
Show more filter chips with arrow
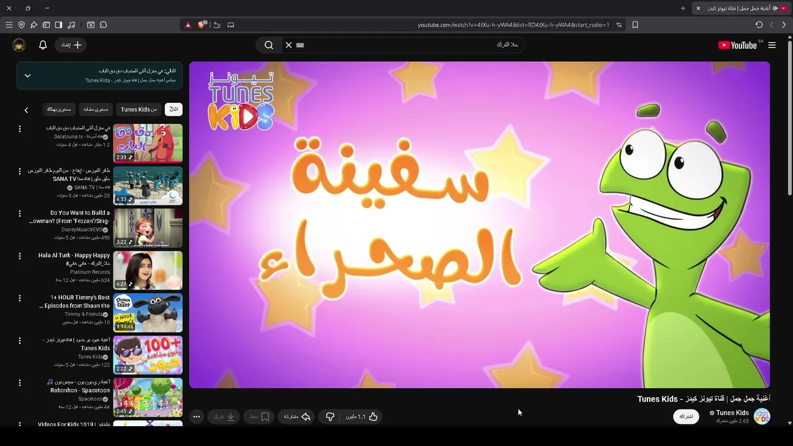[x=26, y=110]
